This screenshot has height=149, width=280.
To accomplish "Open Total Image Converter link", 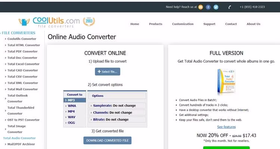I will click(16, 129).
